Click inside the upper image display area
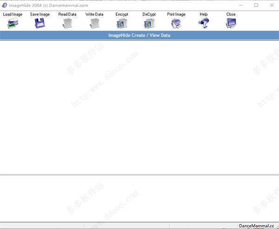The width and height of the screenshot is (279, 229). coord(139,107)
